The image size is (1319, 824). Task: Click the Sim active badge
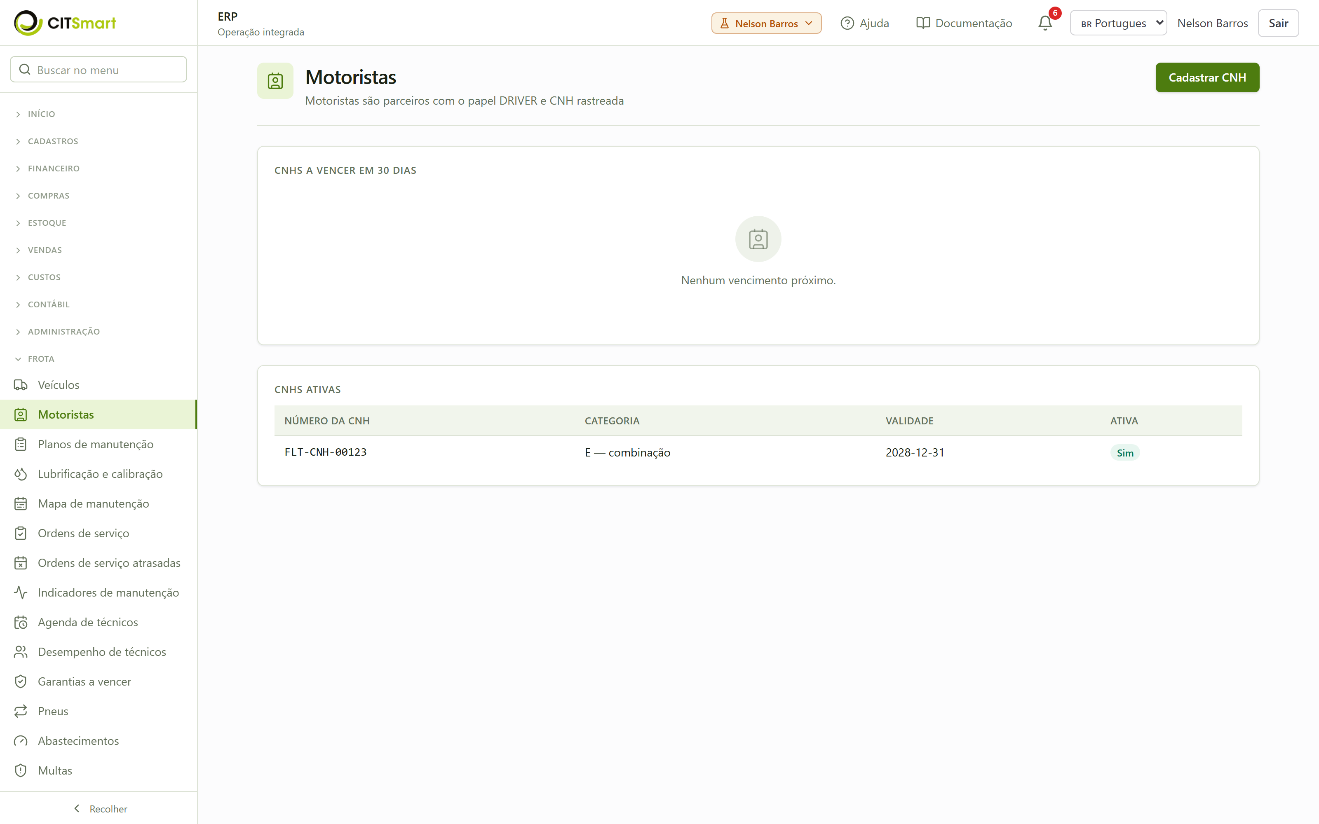[x=1124, y=453]
